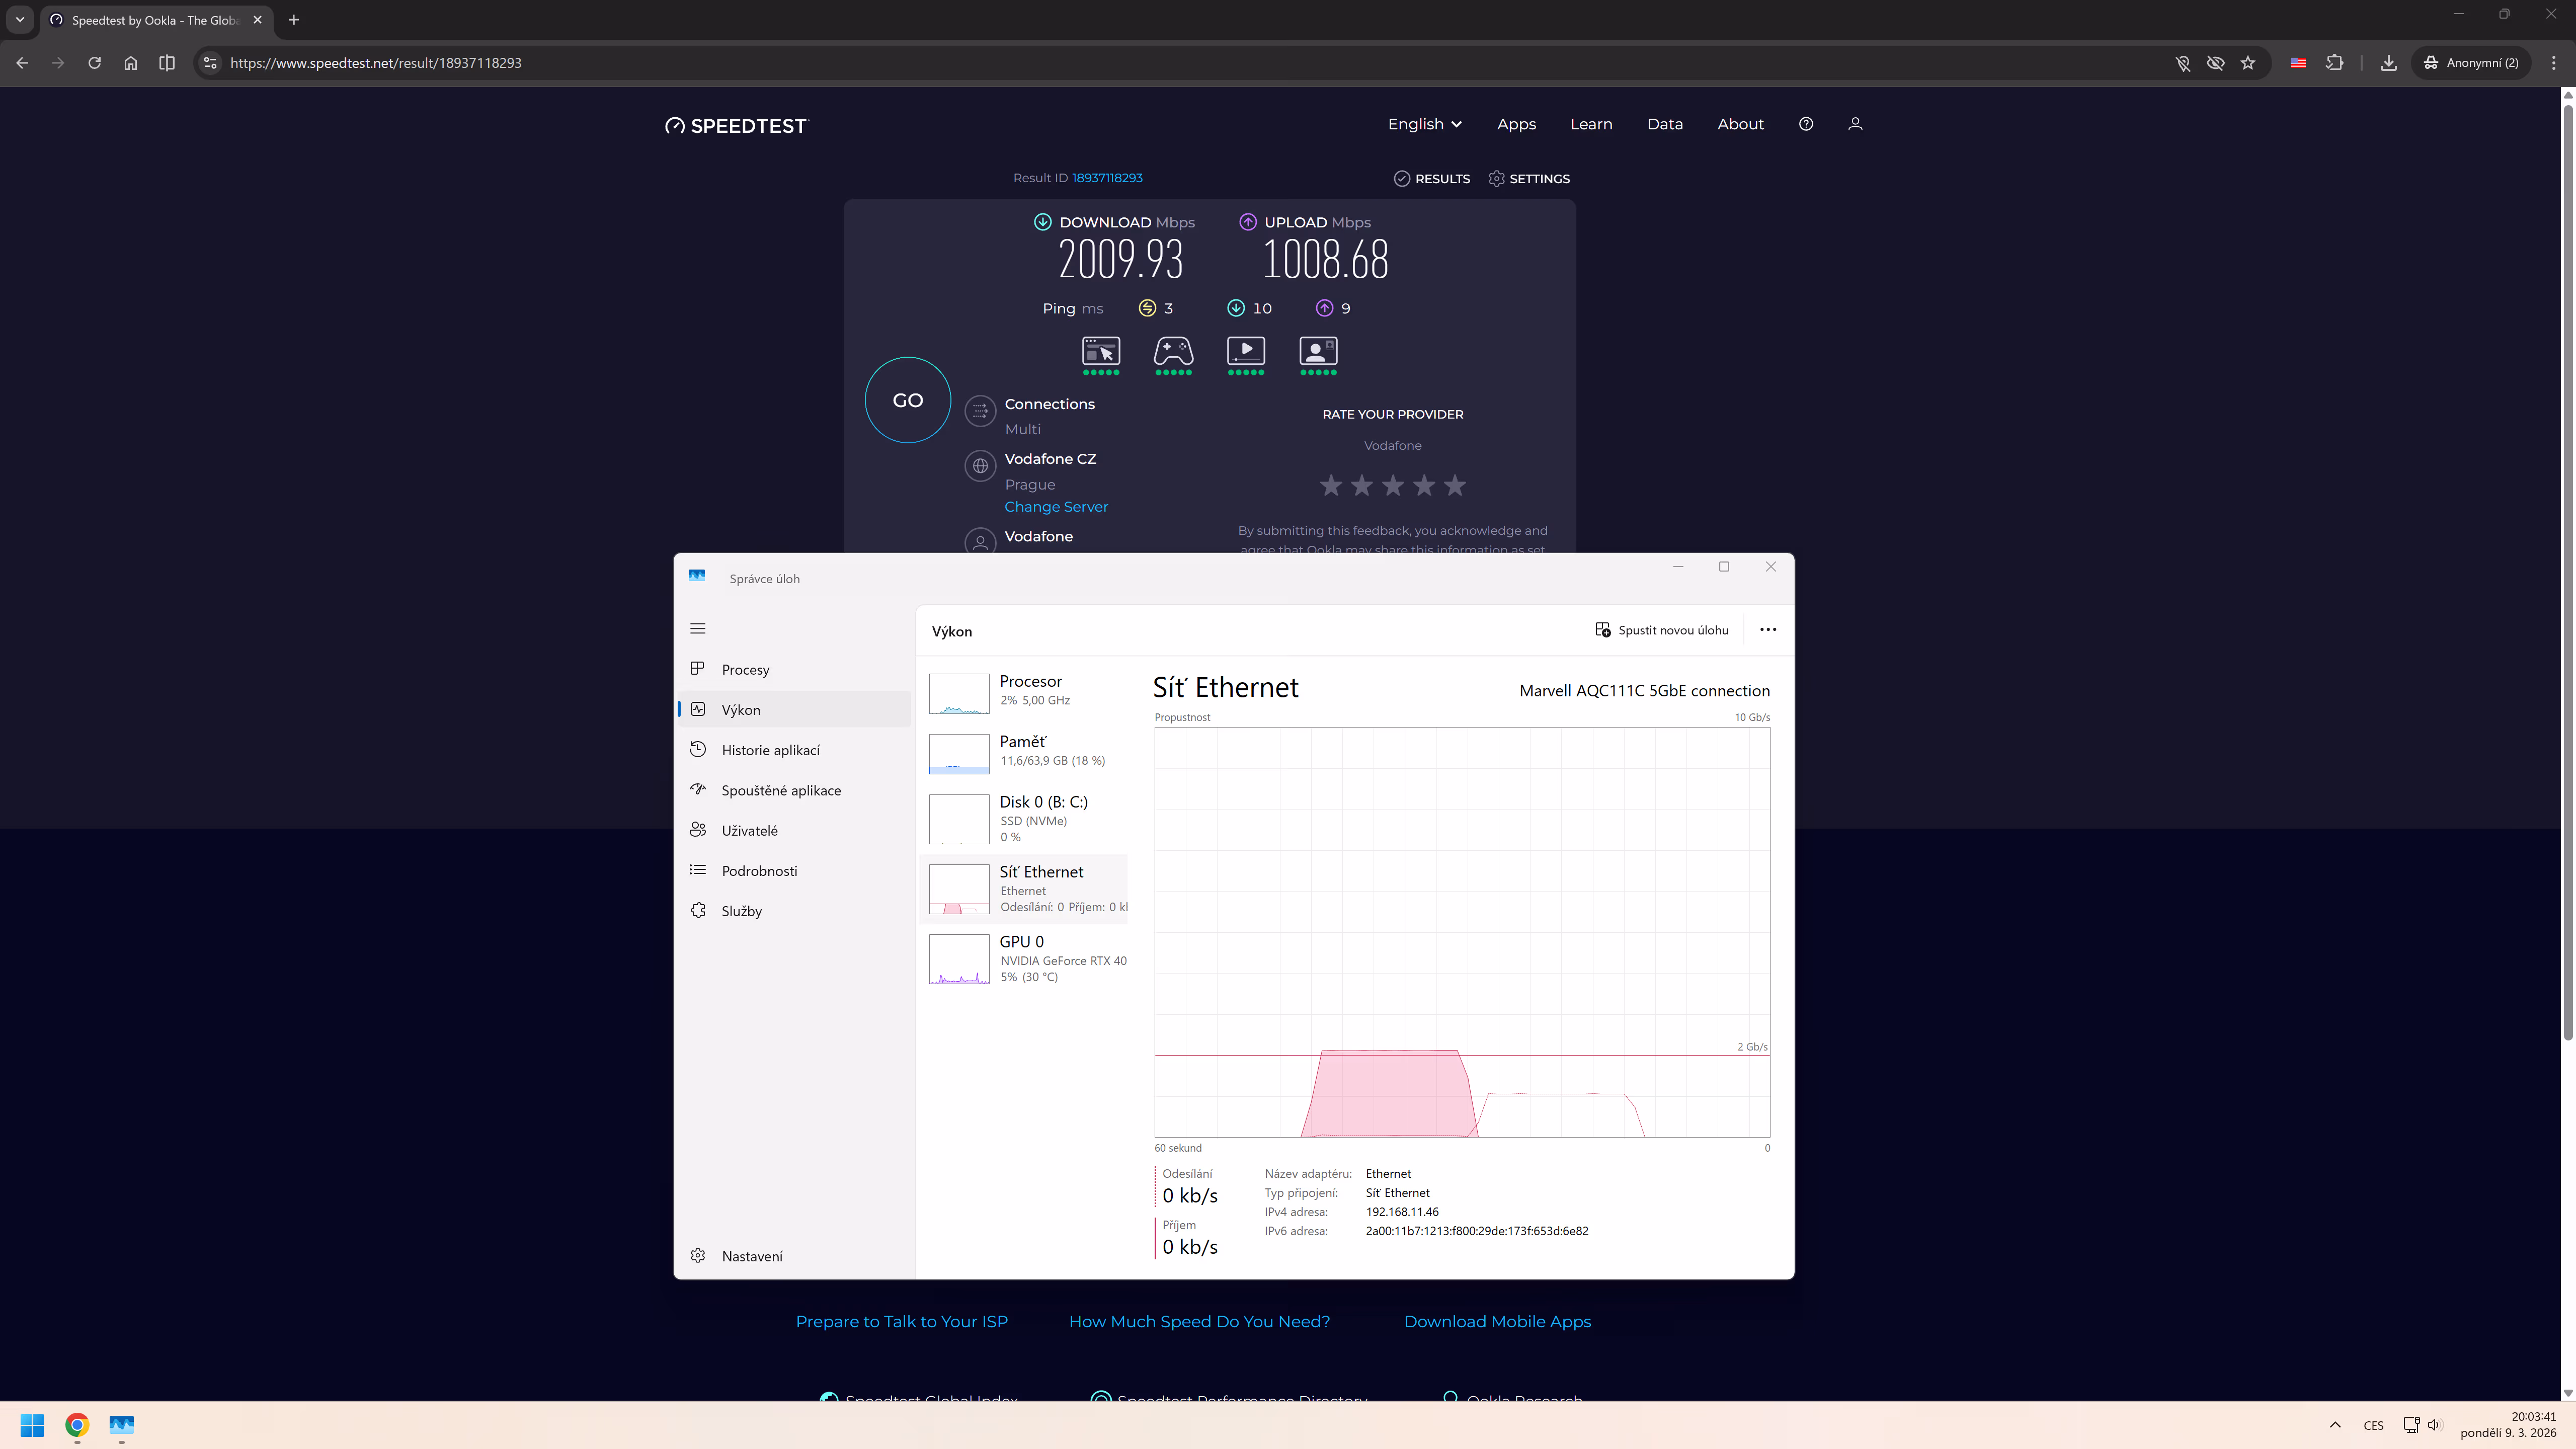The image size is (2576, 1449).
Task: Click the browser address bar URL
Action: click(376, 63)
